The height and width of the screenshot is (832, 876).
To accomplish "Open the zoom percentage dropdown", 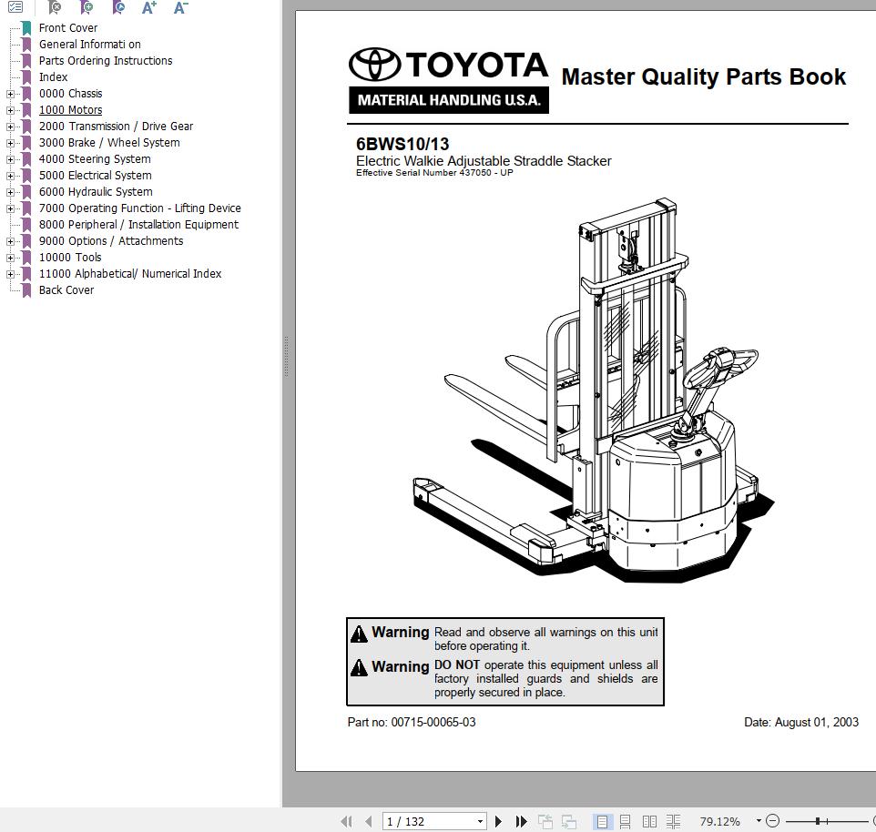I will [757, 821].
